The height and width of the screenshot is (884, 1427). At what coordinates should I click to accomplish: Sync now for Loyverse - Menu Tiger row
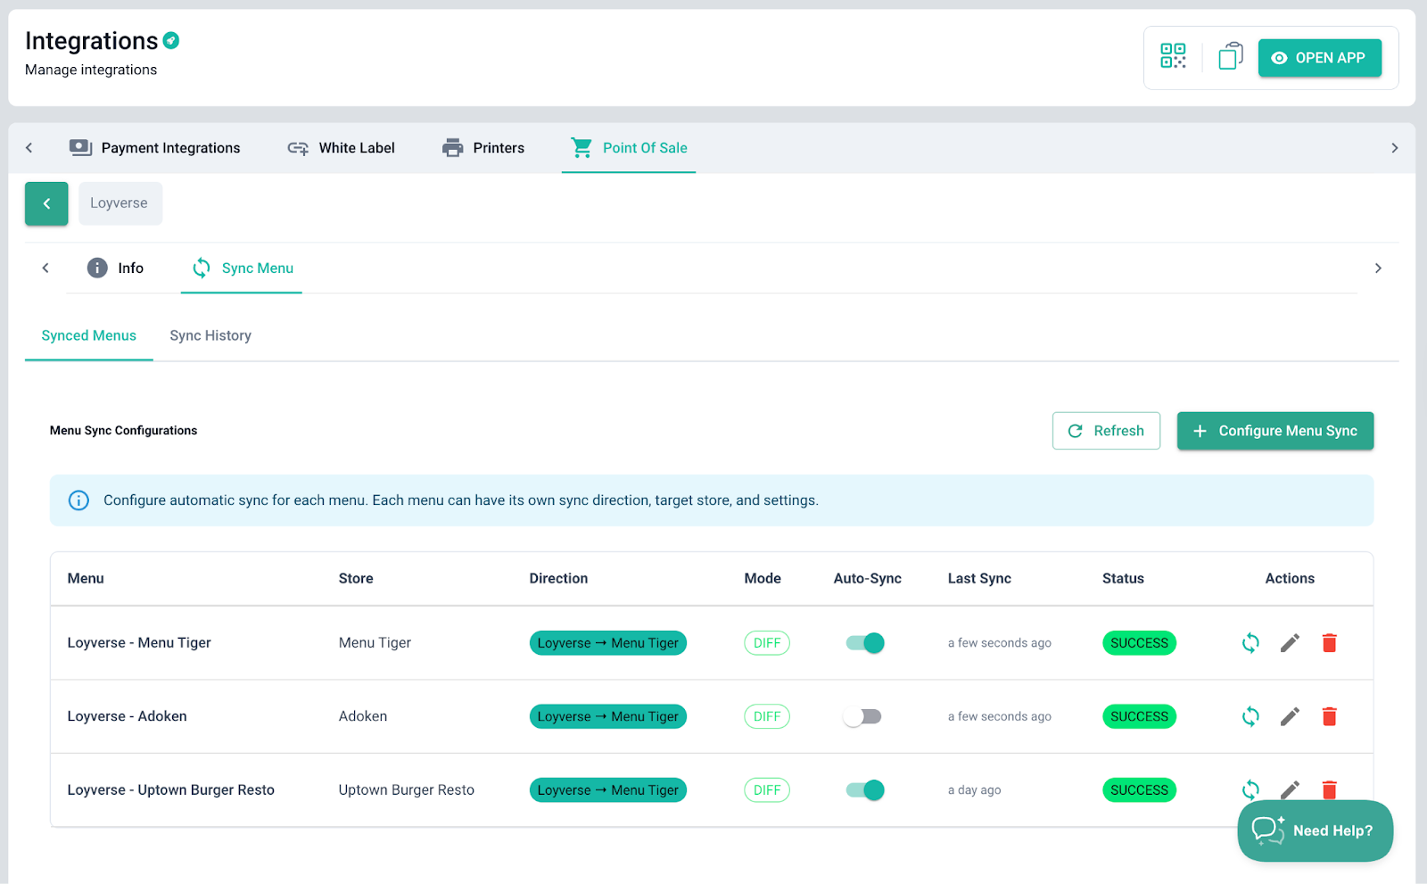1250,643
